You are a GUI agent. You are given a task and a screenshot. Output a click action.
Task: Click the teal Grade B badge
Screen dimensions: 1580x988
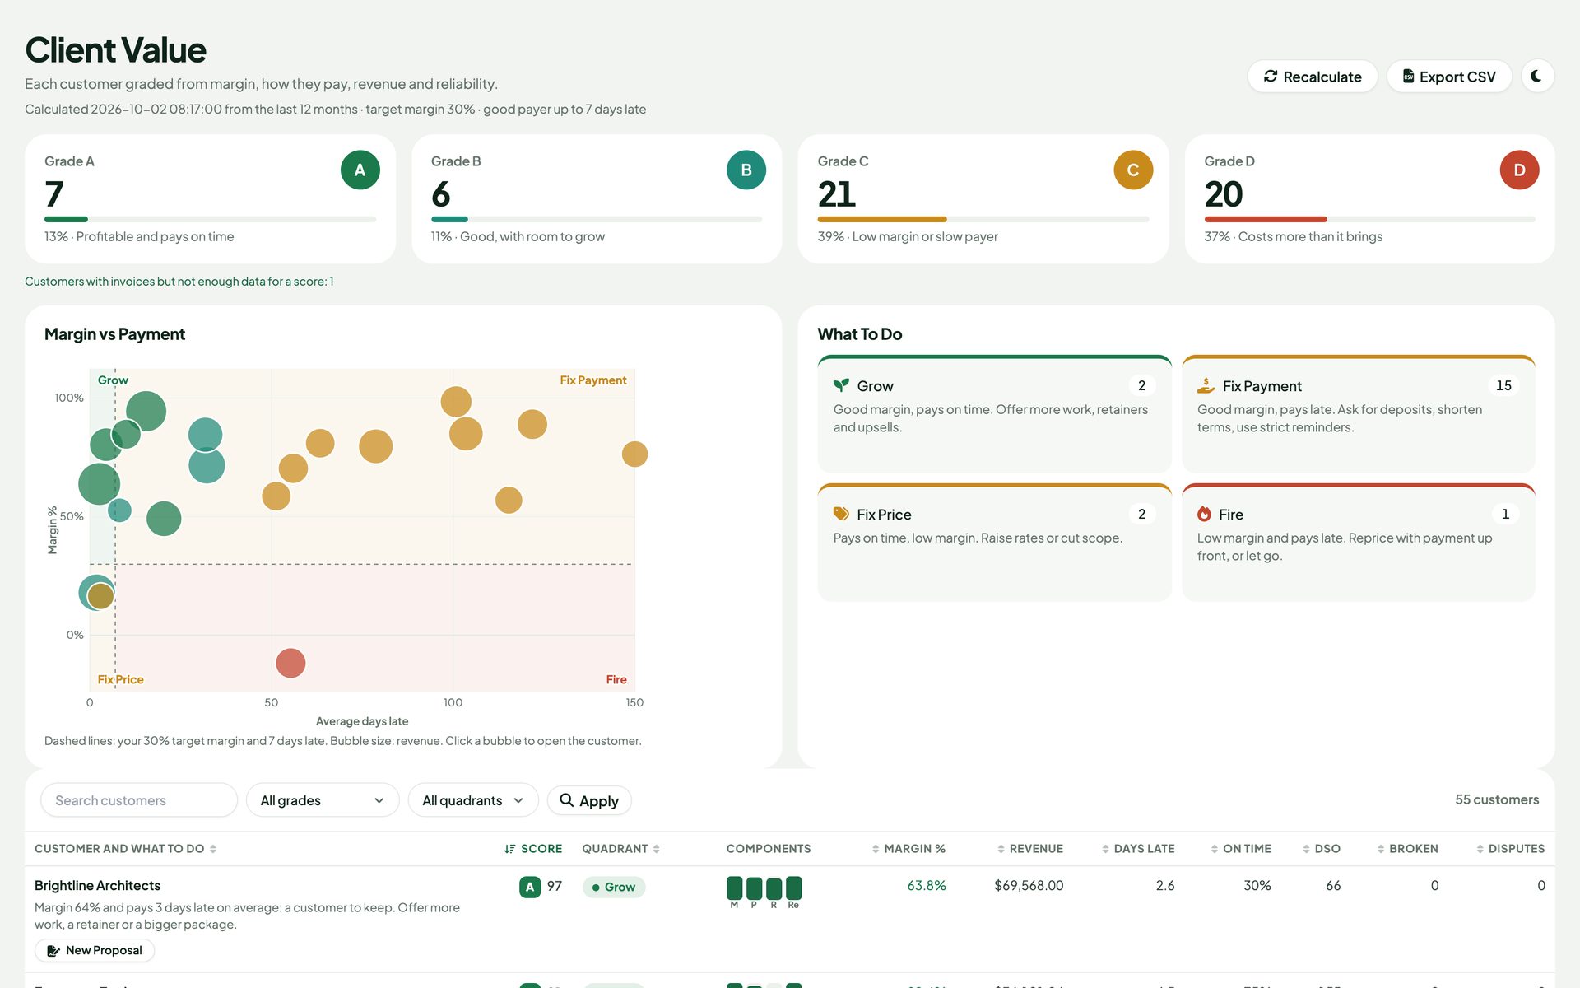coord(746,170)
